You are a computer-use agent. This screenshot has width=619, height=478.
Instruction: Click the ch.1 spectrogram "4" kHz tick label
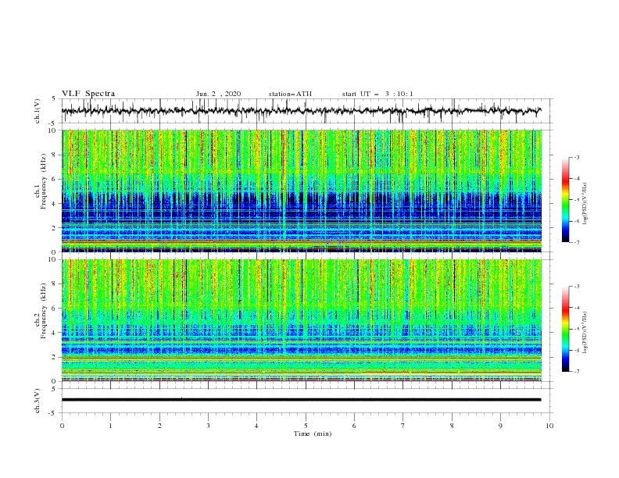coord(54,204)
